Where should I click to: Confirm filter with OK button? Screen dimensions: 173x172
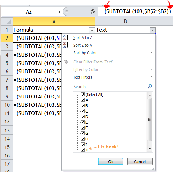[111, 161]
